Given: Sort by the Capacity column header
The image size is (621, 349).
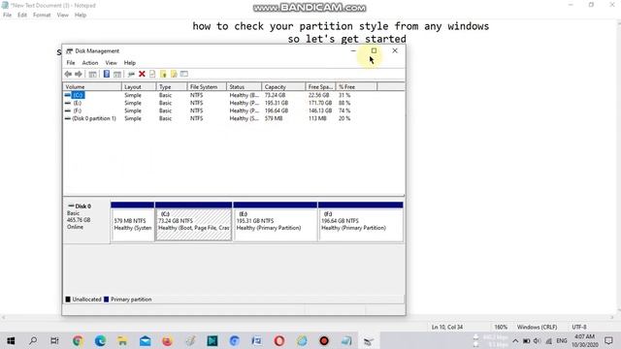Looking at the screenshot, I should coord(283,86).
